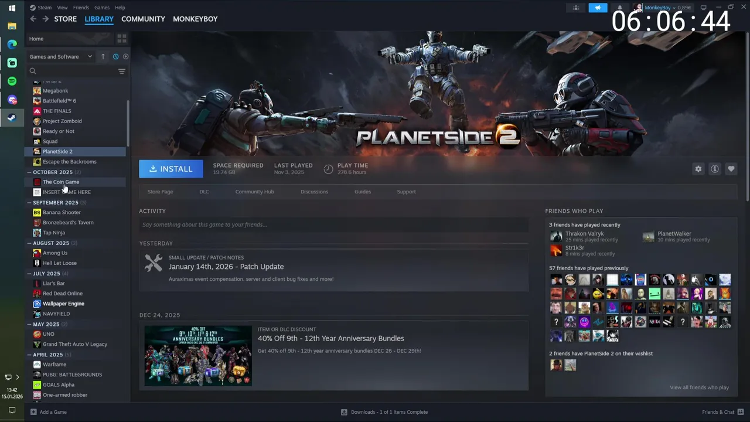Open the blue announcements megaphone button
Screen dimensions: 750x422
coord(598,8)
